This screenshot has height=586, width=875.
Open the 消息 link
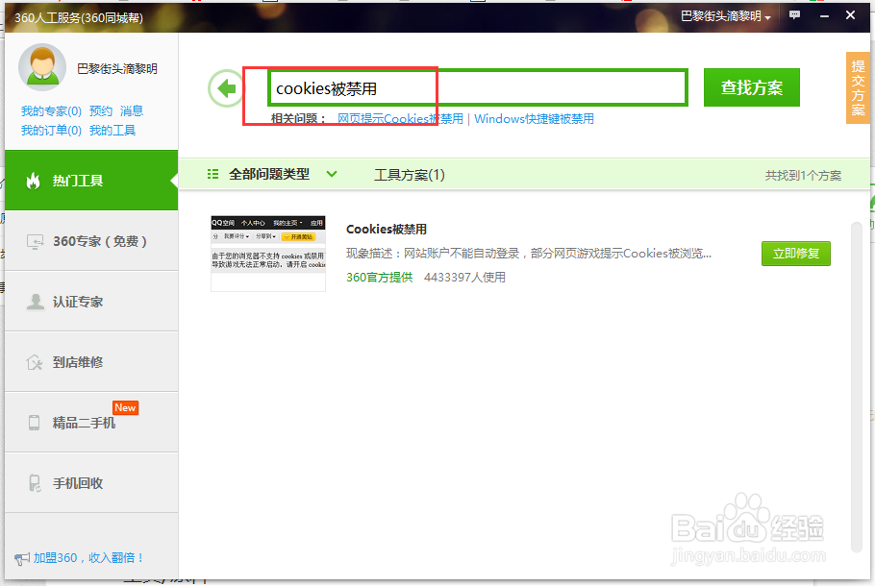[132, 110]
